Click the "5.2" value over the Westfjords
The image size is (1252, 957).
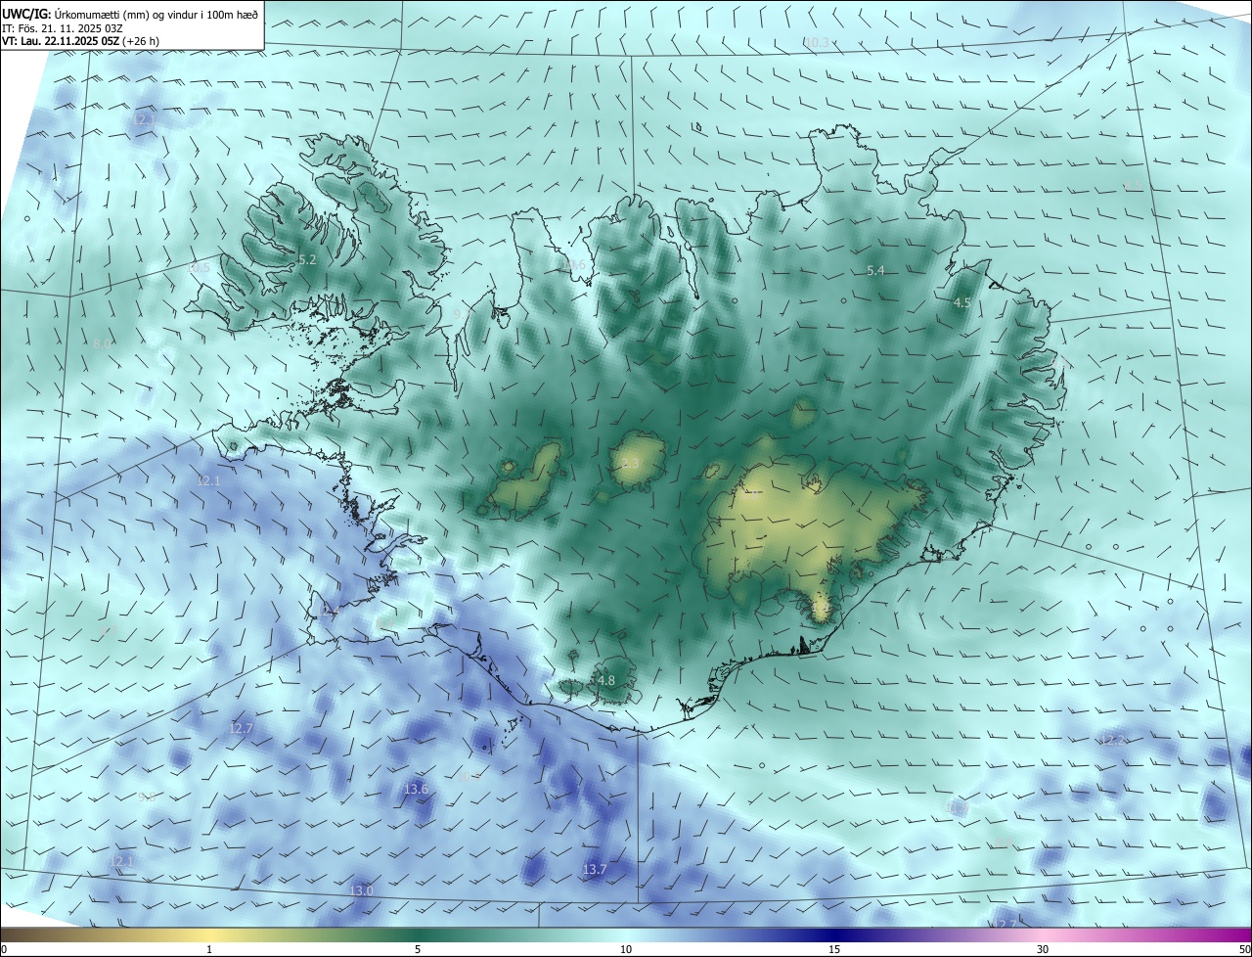(307, 260)
